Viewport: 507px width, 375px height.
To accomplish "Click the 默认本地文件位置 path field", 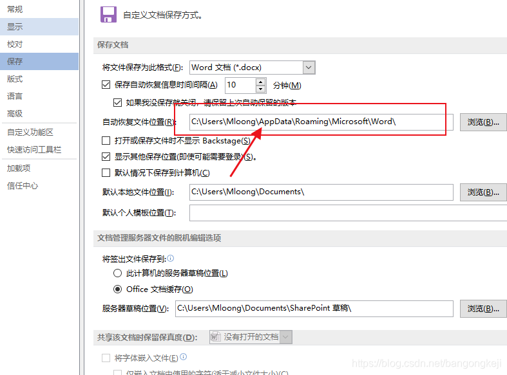I will coord(321,192).
